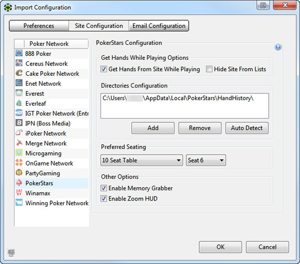Uncheck Enable Memory Grabber

[x=103, y=188]
